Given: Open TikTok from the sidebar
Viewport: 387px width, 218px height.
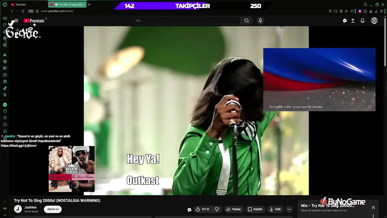Looking at the screenshot, I should 5,88.
